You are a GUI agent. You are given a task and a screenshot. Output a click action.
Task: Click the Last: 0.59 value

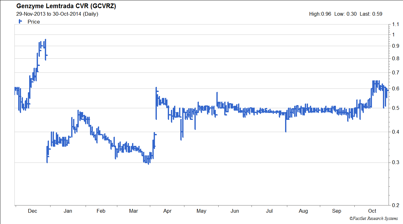(371, 14)
